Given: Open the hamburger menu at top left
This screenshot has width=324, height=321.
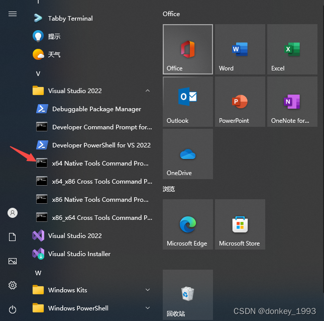Looking at the screenshot, I should (x=13, y=14).
